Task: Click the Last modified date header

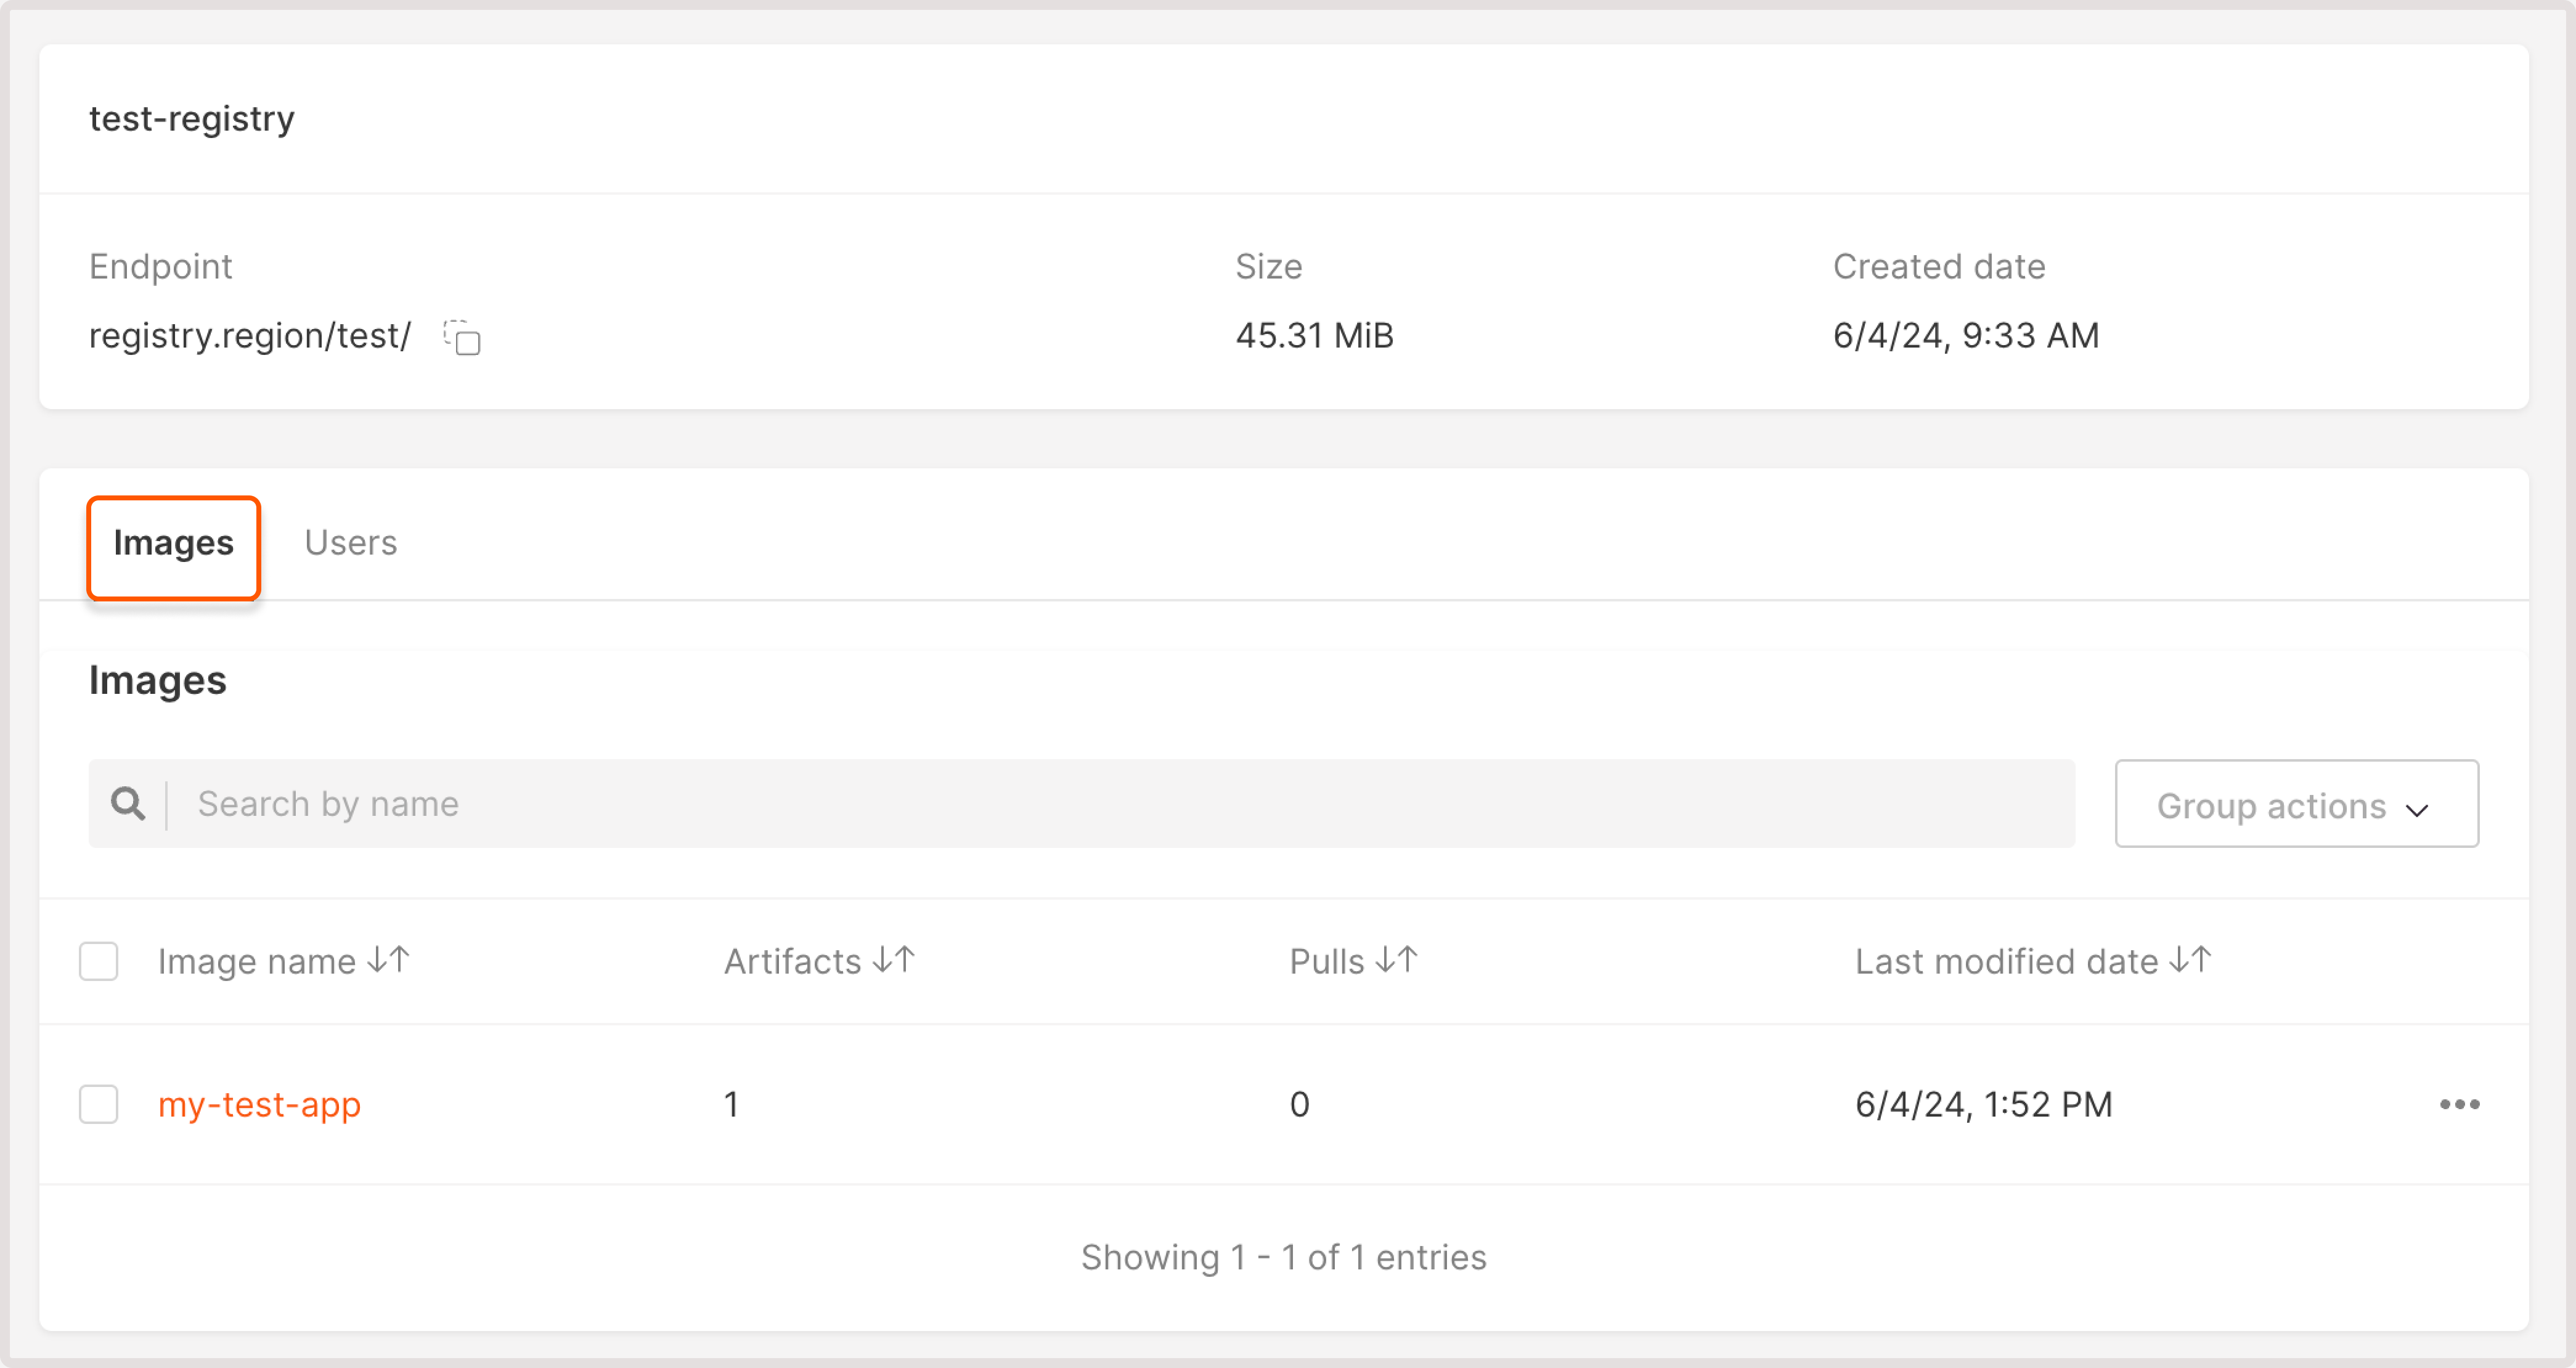Action: (x=2007, y=961)
